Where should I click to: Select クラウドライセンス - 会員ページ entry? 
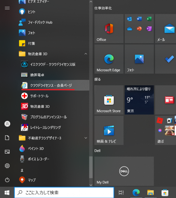(x=51, y=85)
